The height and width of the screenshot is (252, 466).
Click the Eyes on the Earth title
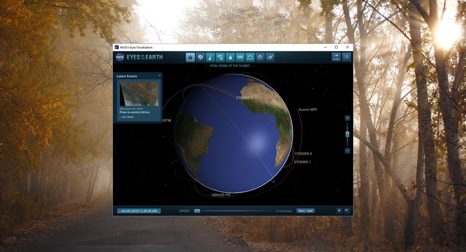(145, 57)
